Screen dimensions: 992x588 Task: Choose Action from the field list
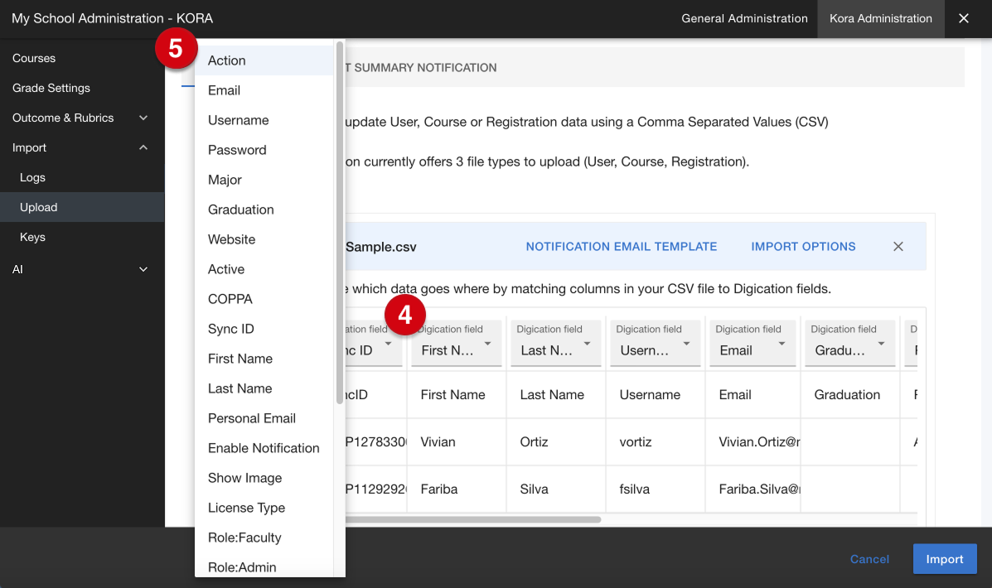264,60
